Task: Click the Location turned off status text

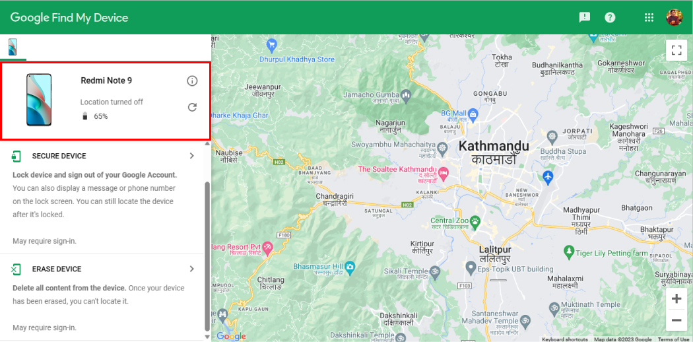Action: [x=112, y=102]
